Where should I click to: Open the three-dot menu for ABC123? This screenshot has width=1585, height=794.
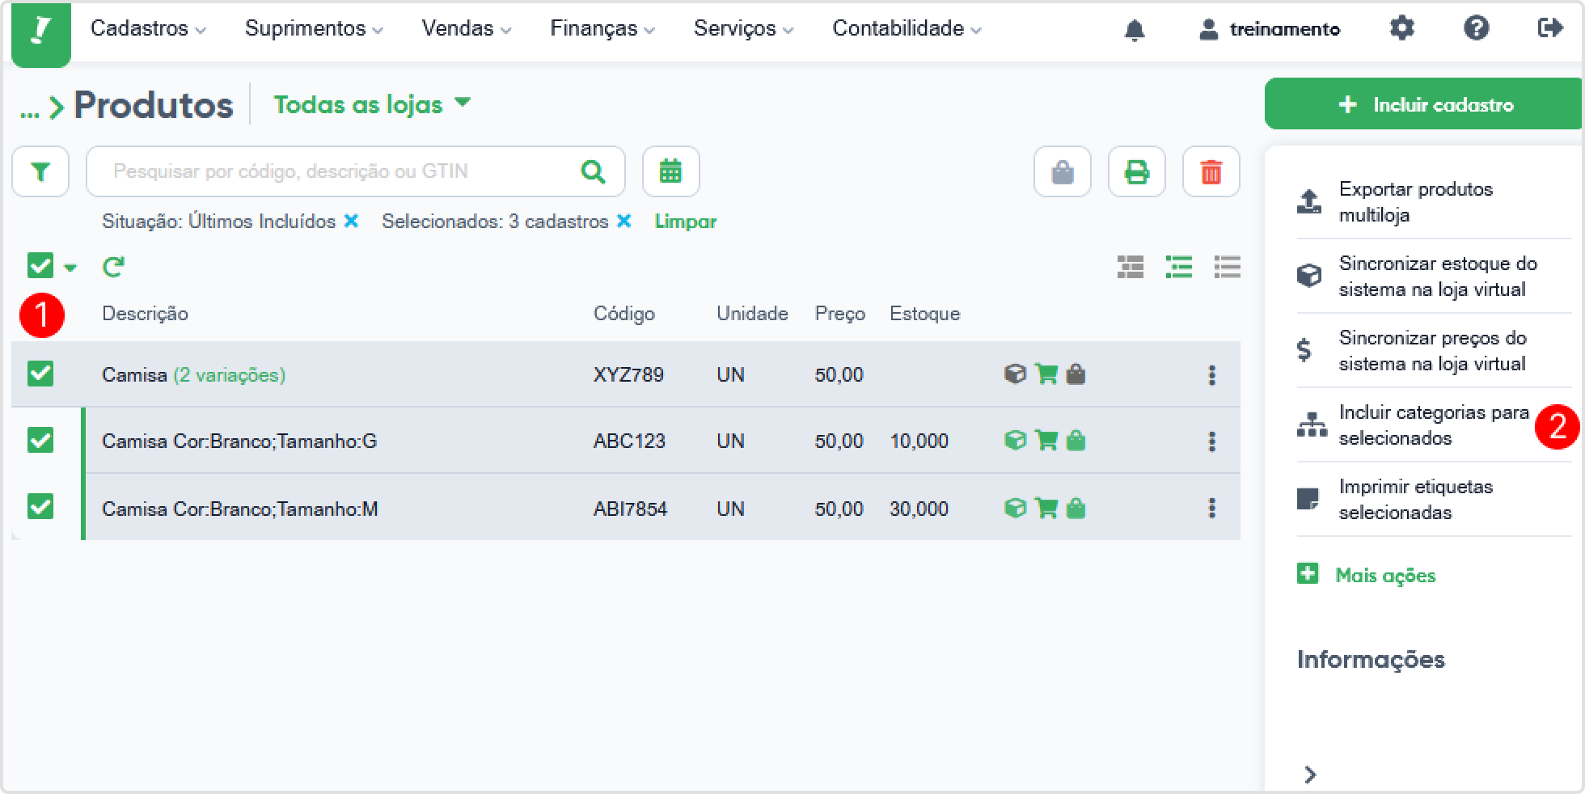(1211, 441)
